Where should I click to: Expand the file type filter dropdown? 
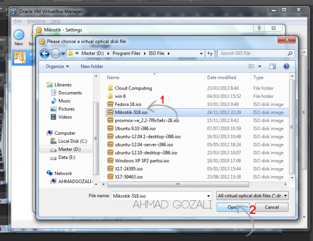coord(252,196)
